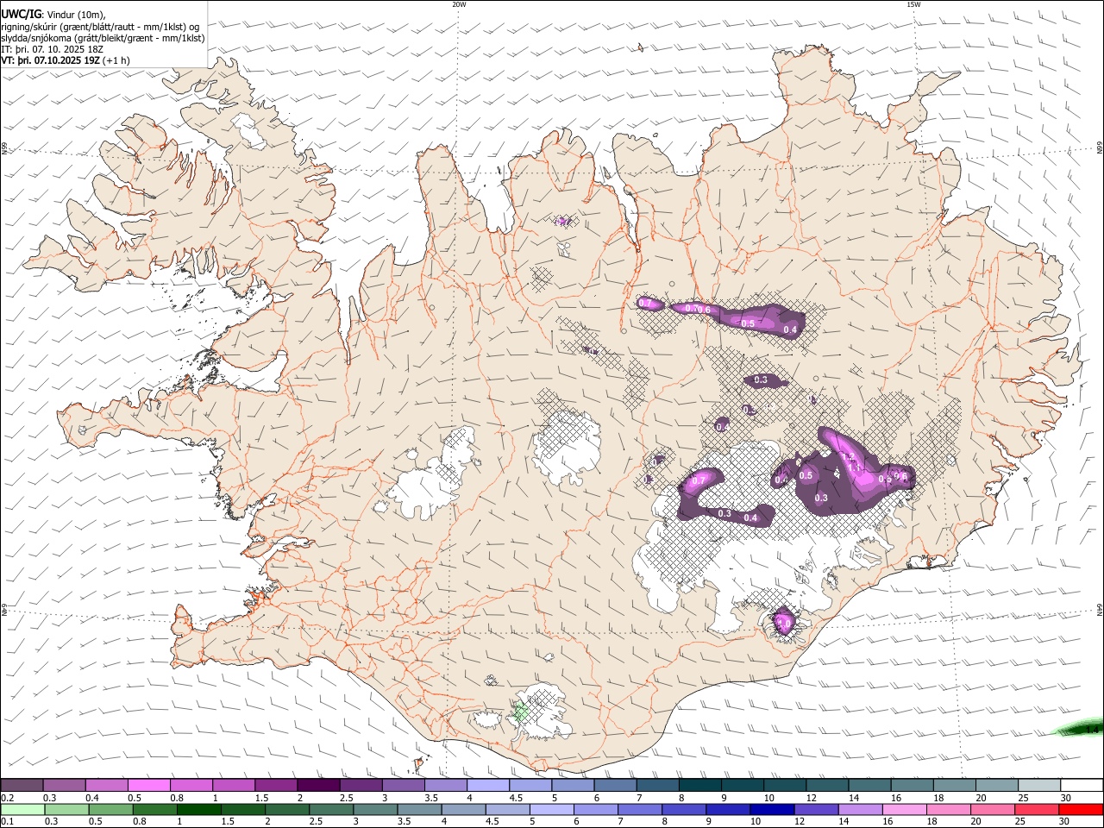
Task: Click the upper legend swatch between 0.2 and 0.3
Action: pyautogui.click(x=22, y=785)
